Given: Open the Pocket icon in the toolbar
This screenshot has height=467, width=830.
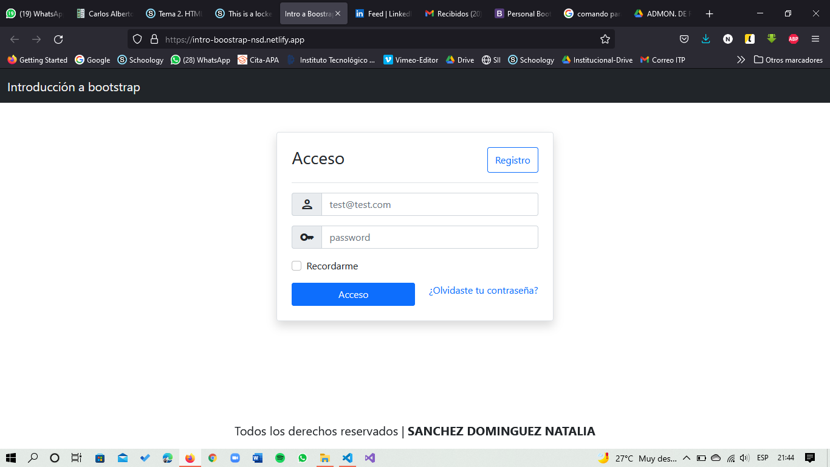Looking at the screenshot, I should 684,39.
